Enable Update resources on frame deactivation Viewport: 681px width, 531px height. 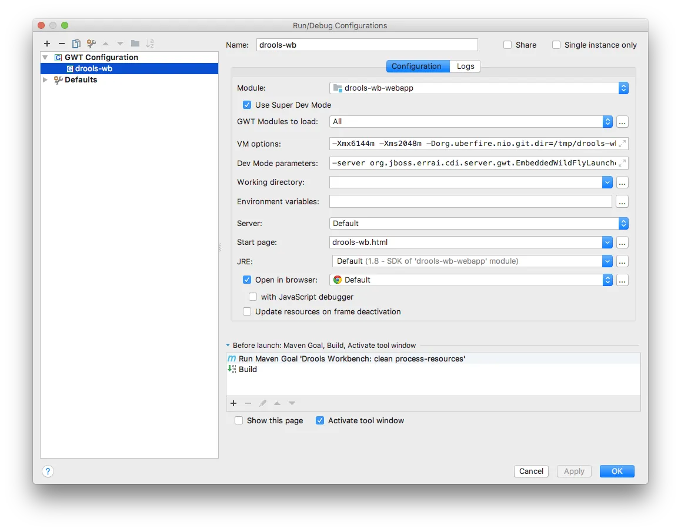[247, 312]
